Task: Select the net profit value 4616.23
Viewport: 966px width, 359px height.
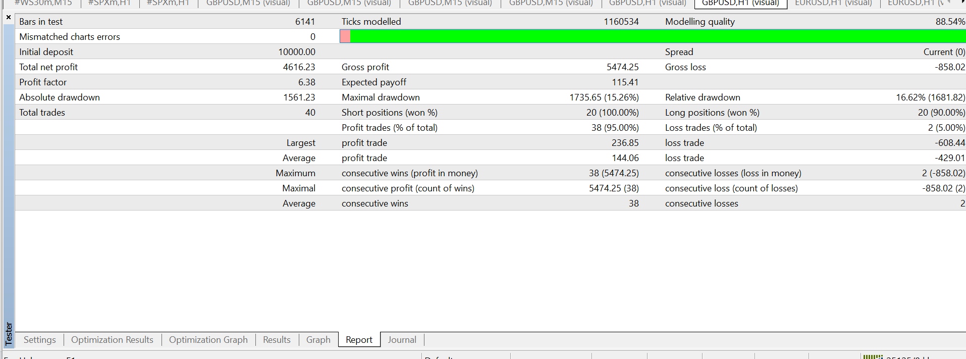Action: 299,67
